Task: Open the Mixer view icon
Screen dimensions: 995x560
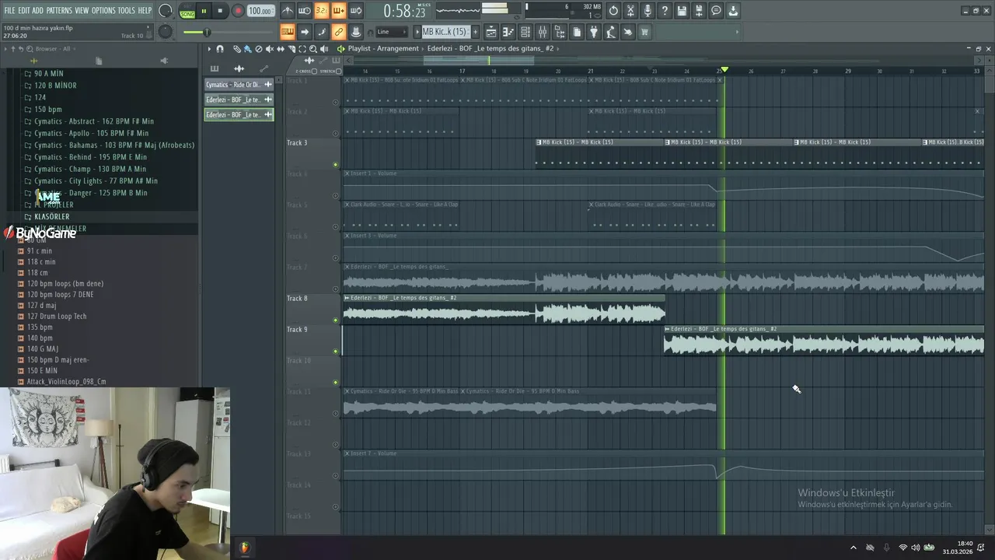Action: pos(543,32)
